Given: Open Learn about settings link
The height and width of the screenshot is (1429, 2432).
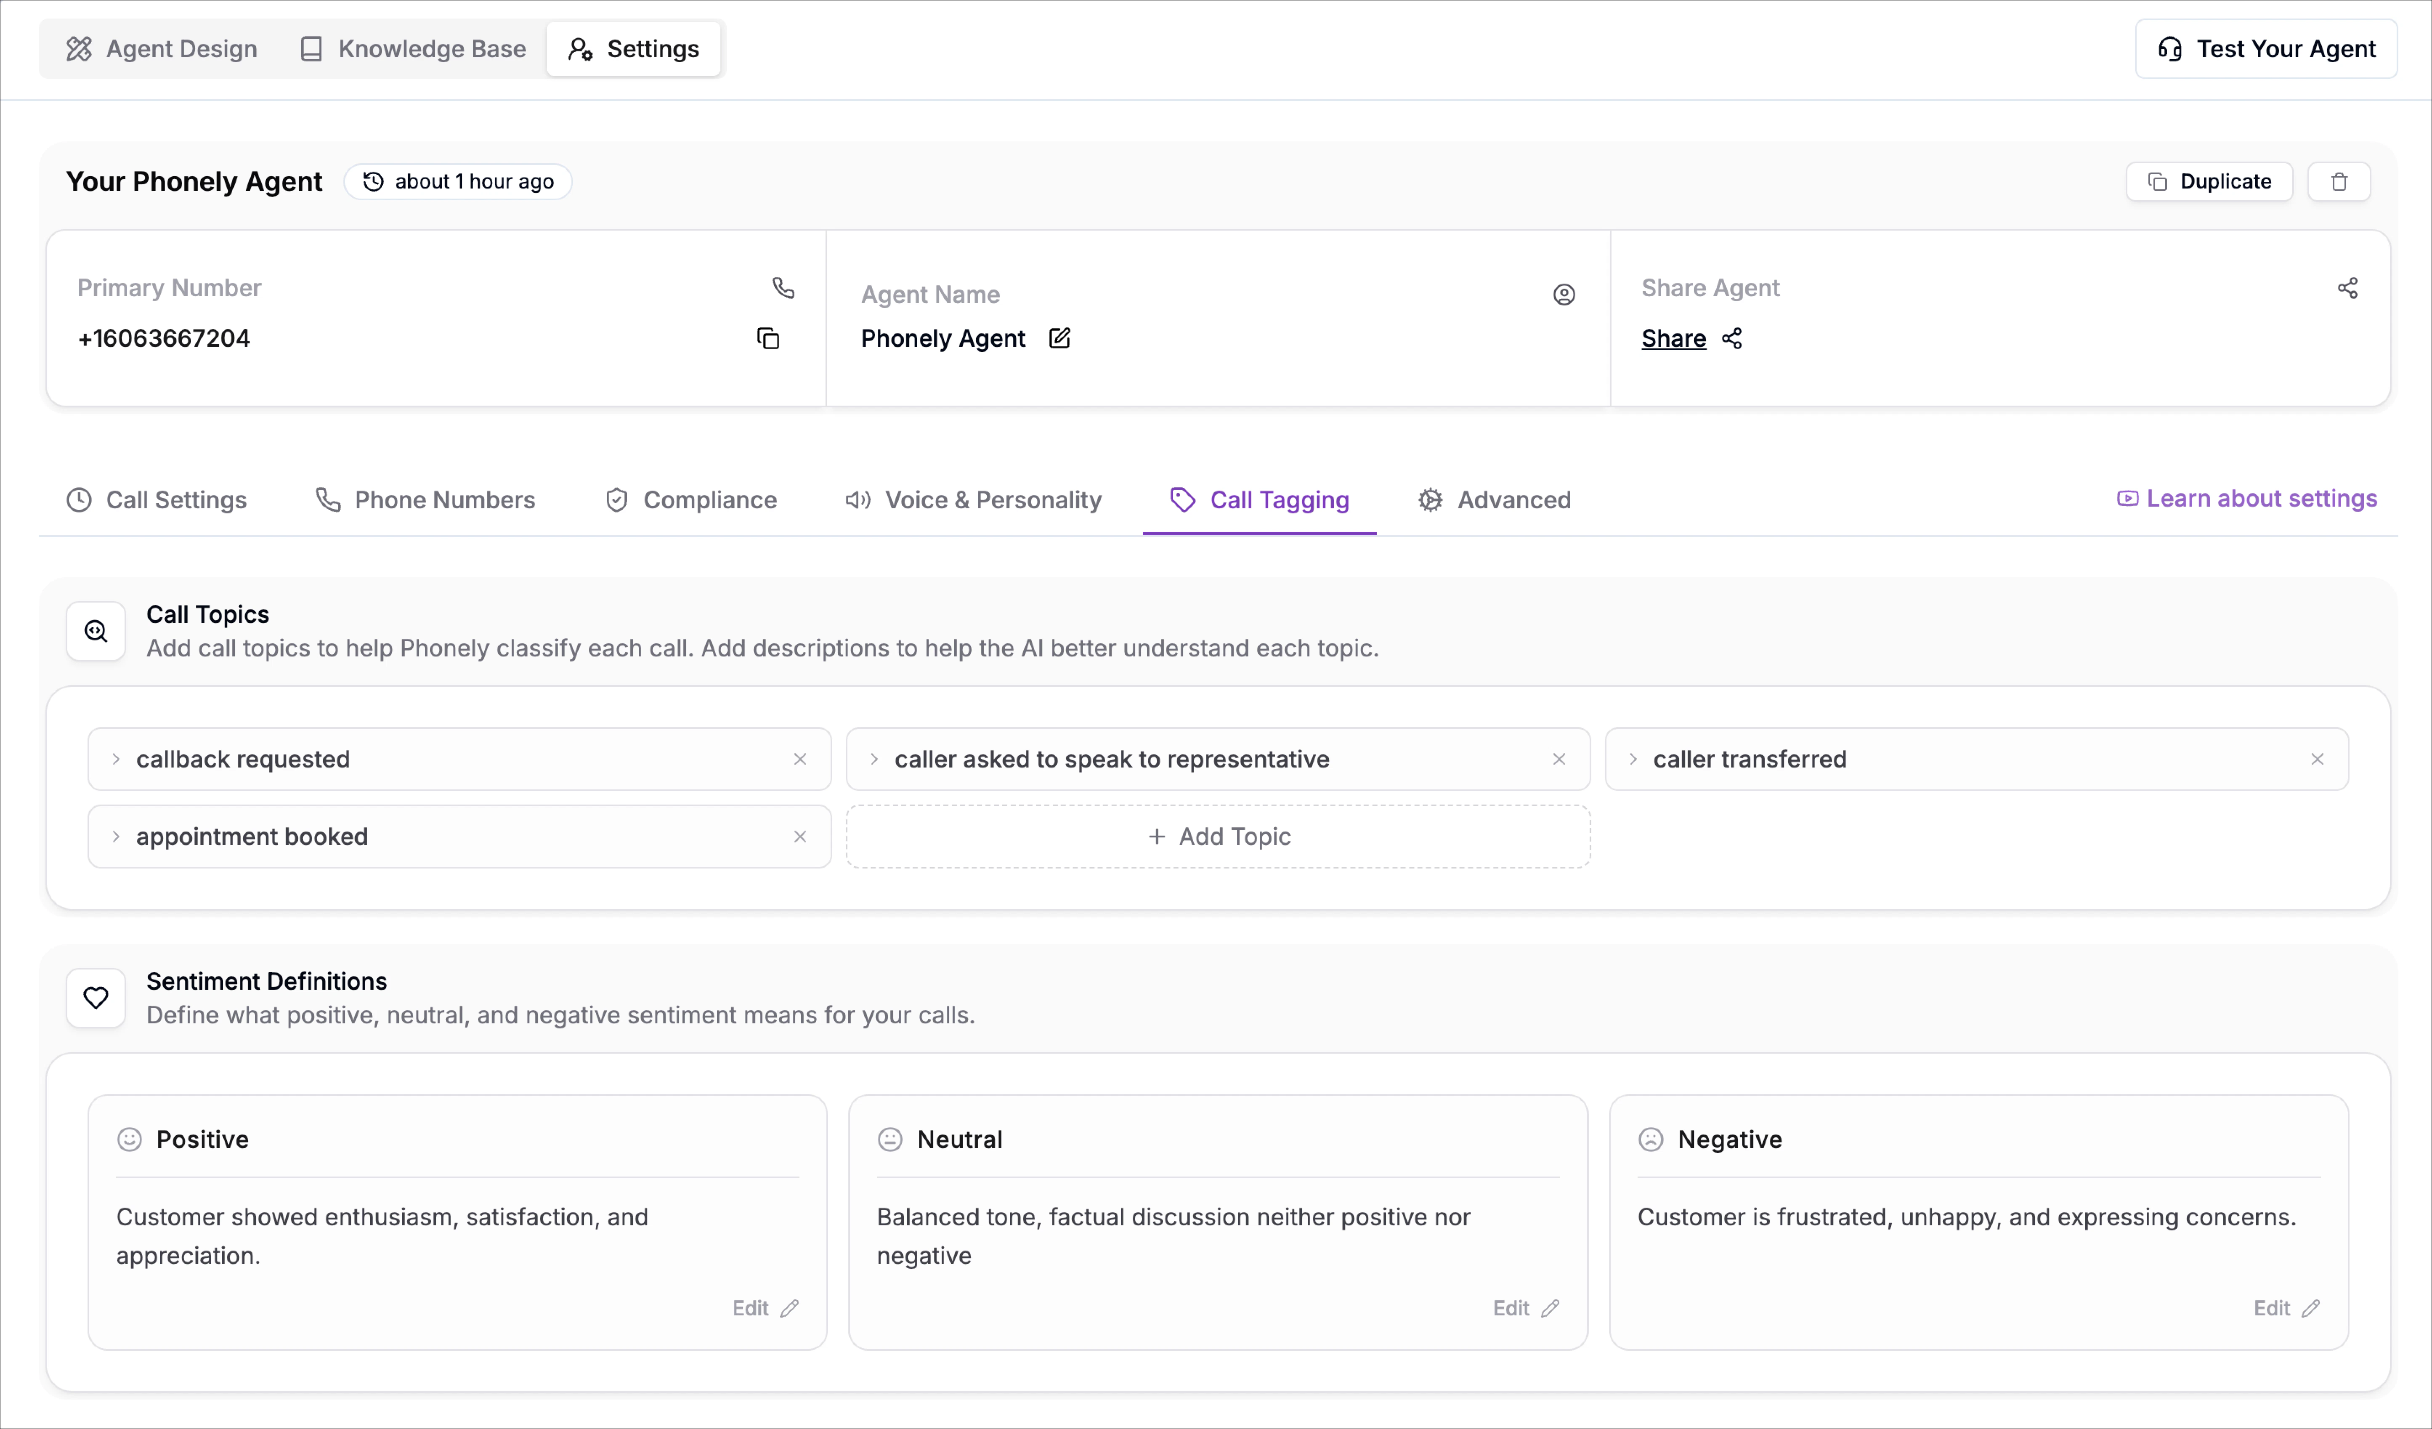Looking at the screenshot, I should pos(2247,499).
